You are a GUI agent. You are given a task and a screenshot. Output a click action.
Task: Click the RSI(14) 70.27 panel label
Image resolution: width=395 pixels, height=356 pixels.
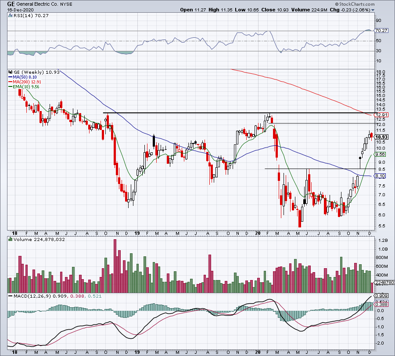[31, 15]
